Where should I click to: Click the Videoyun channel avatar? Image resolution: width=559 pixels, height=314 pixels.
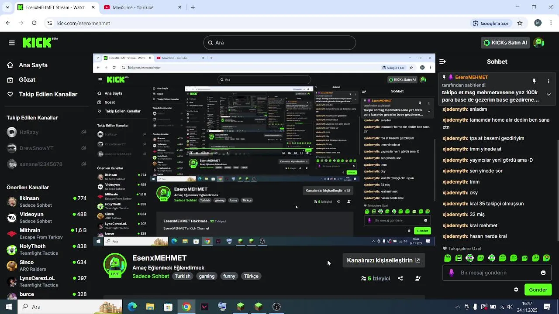(x=12, y=218)
